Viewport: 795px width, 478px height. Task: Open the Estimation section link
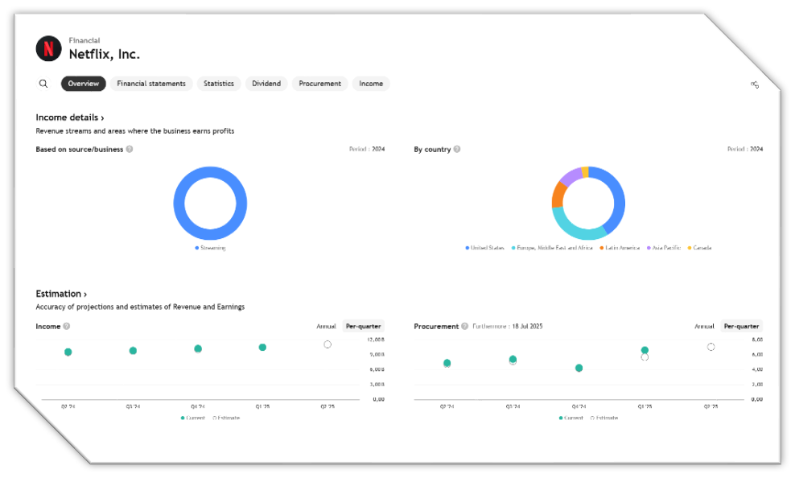61,294
